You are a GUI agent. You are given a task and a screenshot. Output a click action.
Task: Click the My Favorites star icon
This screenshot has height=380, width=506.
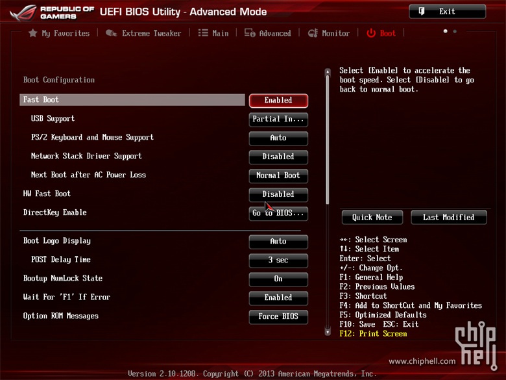point(32,33)
